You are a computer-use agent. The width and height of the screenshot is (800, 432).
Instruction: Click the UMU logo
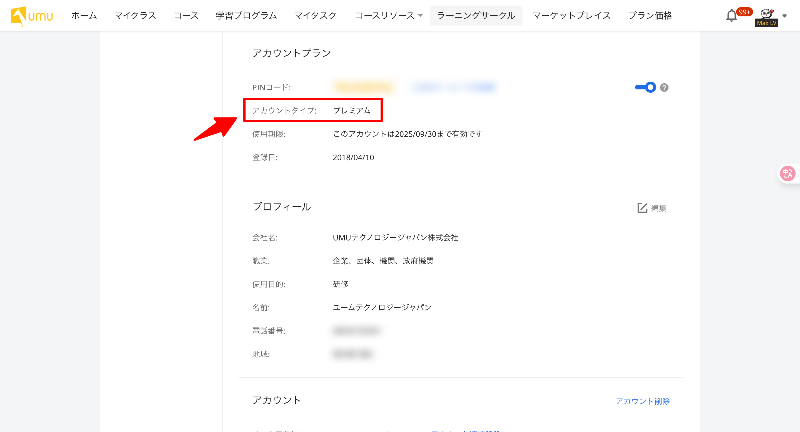(32, 16)
